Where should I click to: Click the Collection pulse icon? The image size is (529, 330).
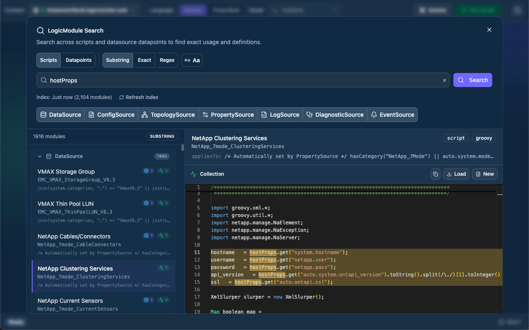(x=193, y=174)
